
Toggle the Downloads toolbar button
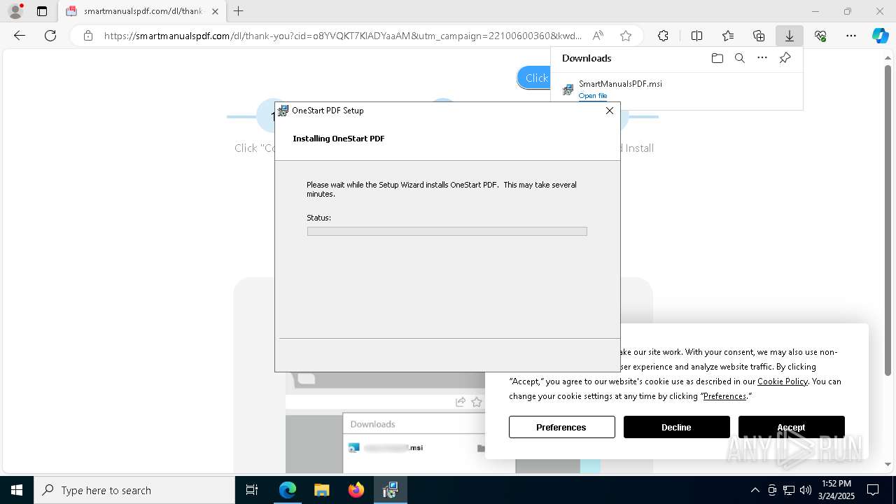[789, 36]
